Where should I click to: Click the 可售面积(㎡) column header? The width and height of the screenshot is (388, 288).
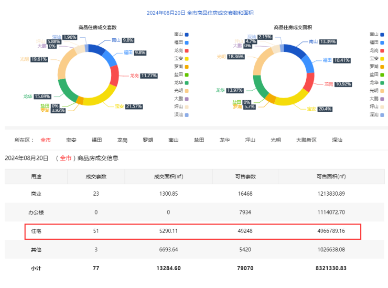pyautogui.click(x=331, y=176)
